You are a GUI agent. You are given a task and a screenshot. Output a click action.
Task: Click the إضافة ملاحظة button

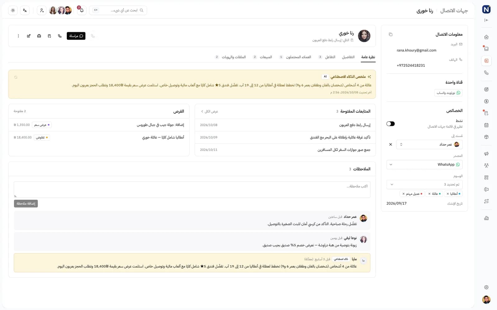coord(26,203)
